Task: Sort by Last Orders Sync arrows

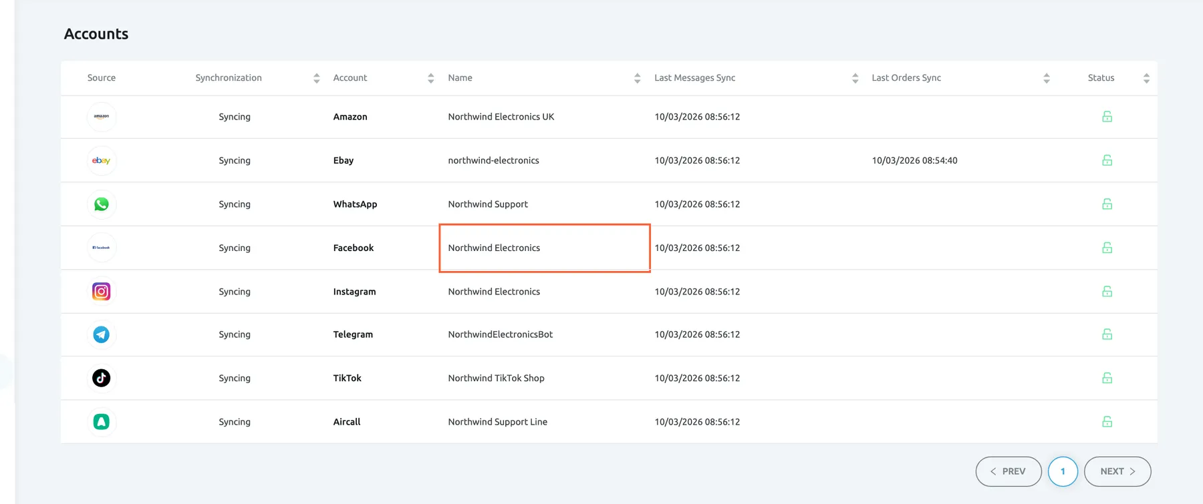Action: click(x=1047, y=78)
